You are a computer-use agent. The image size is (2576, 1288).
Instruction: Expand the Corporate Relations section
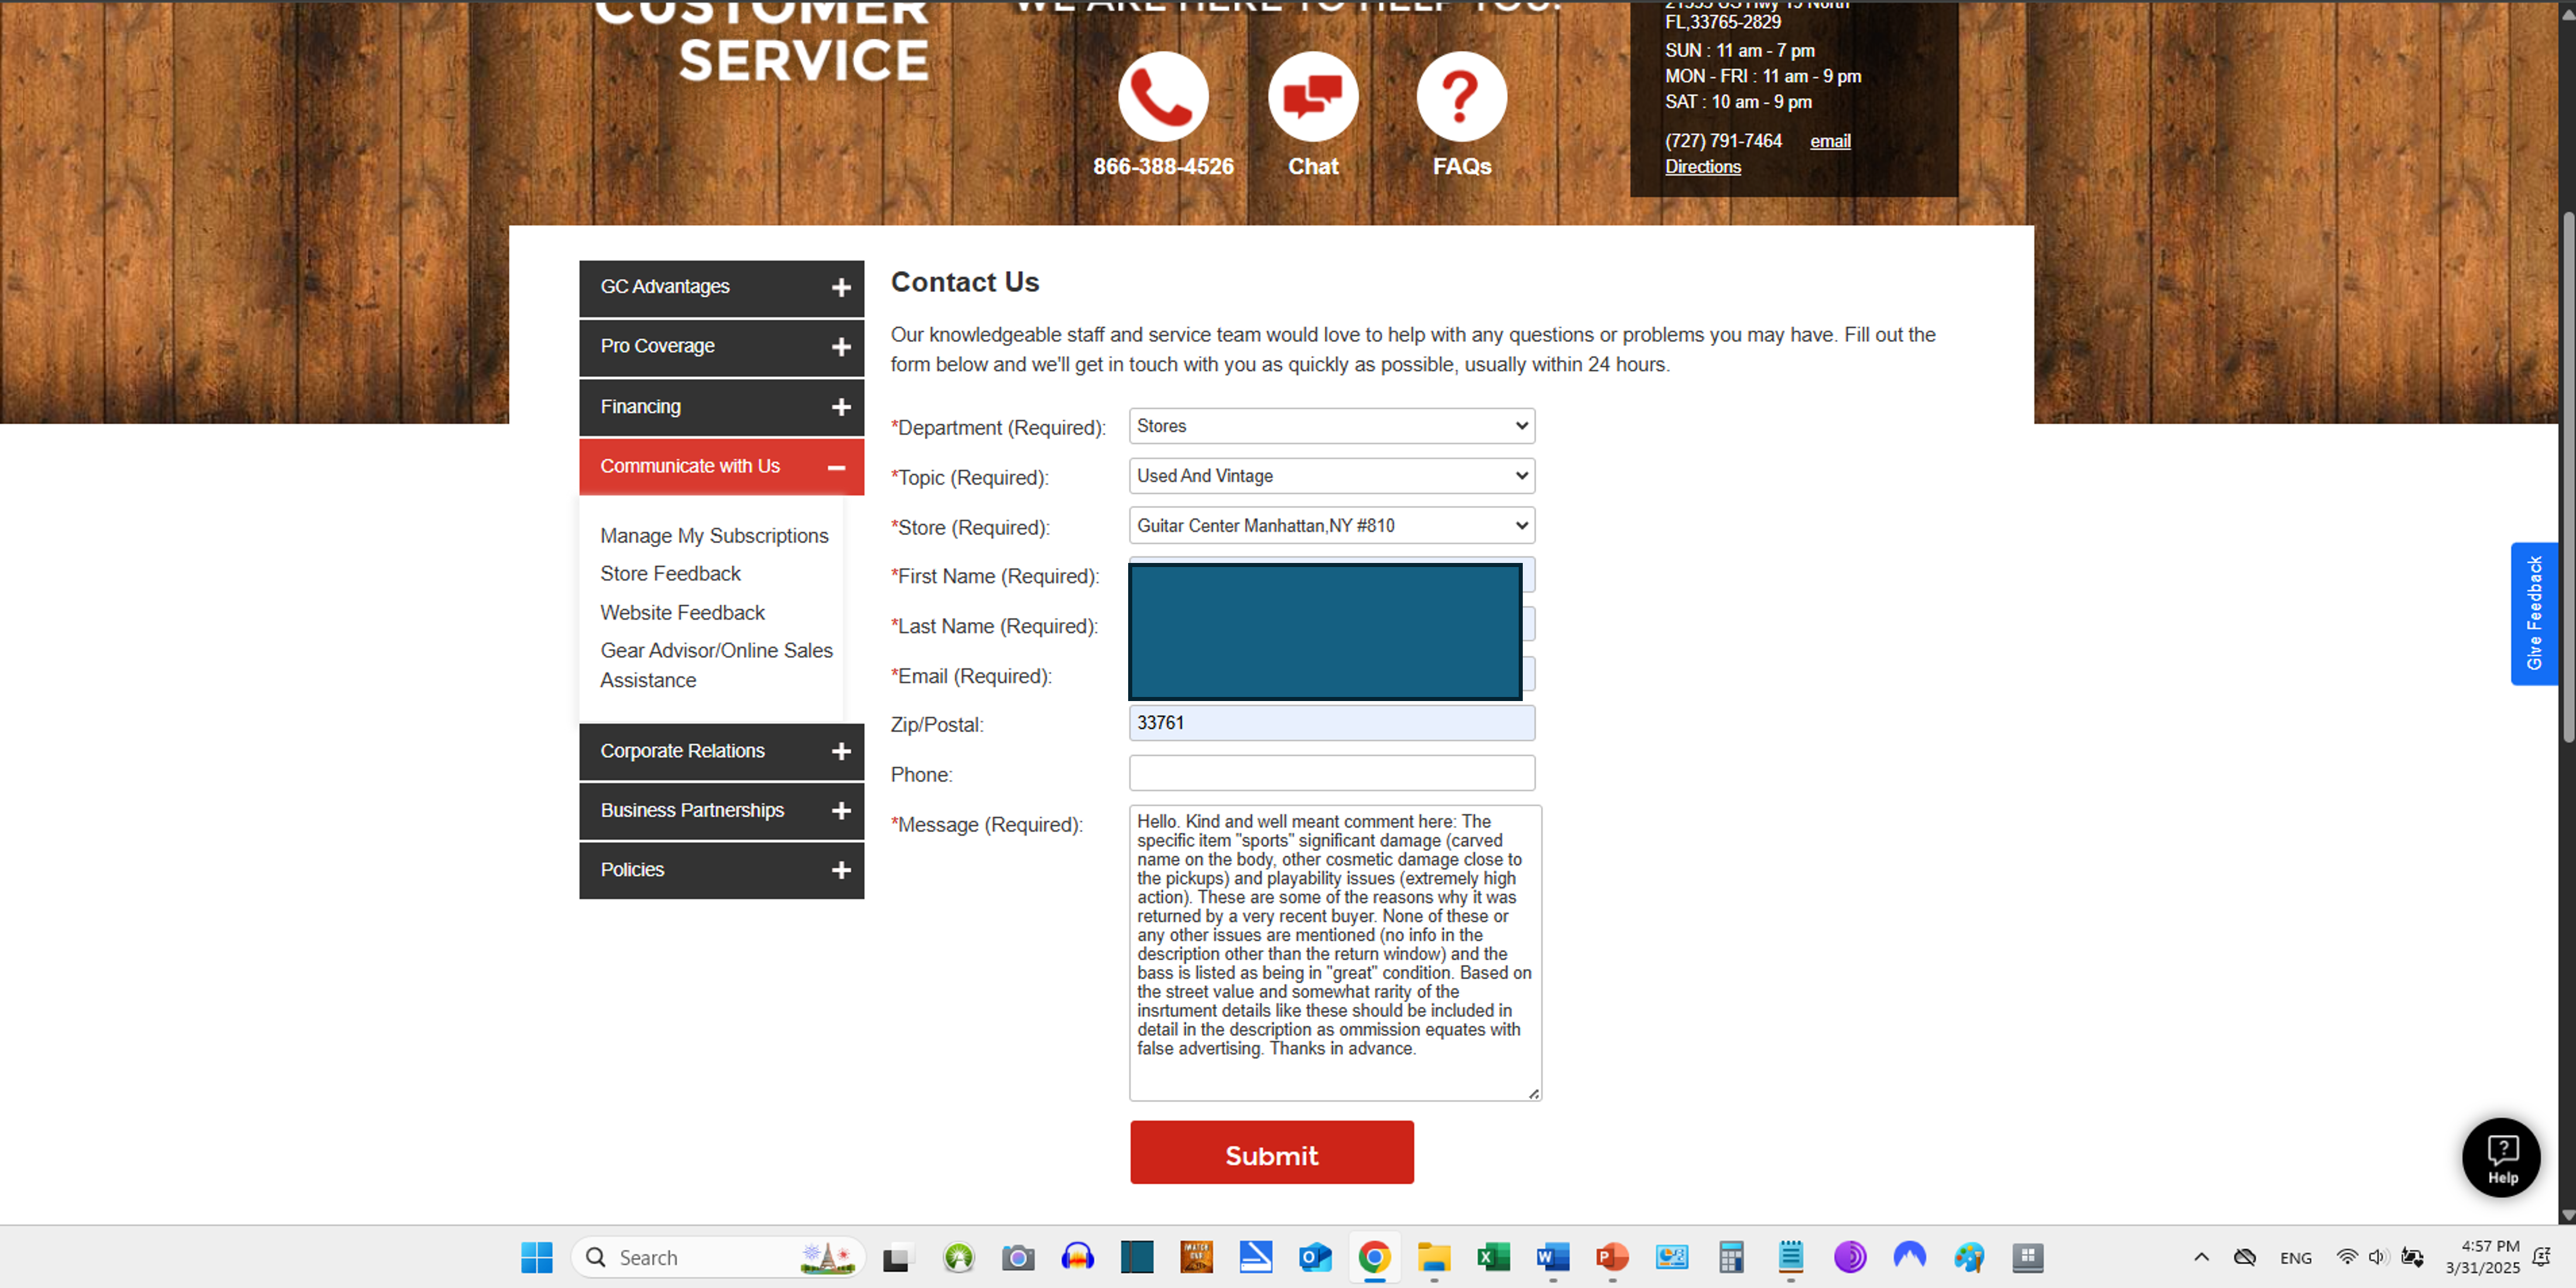(x=721, y=751)
